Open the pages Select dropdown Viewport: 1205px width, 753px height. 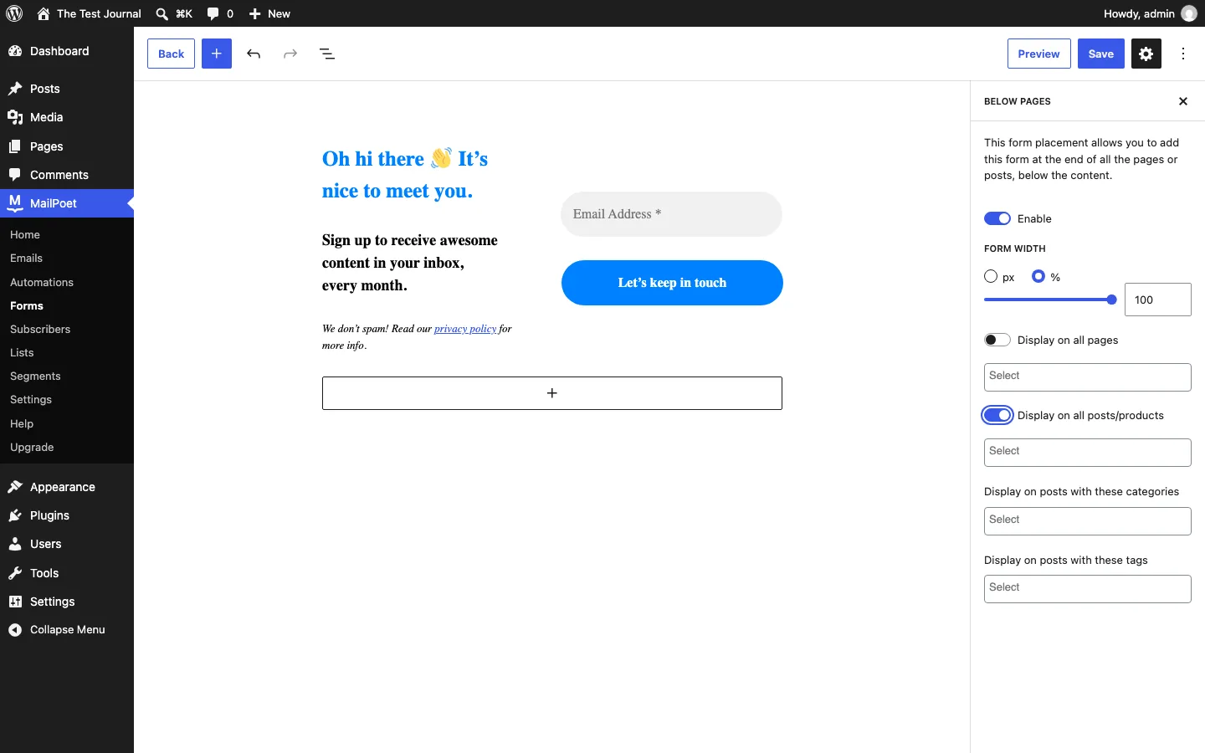click(x=1088, y=377)
